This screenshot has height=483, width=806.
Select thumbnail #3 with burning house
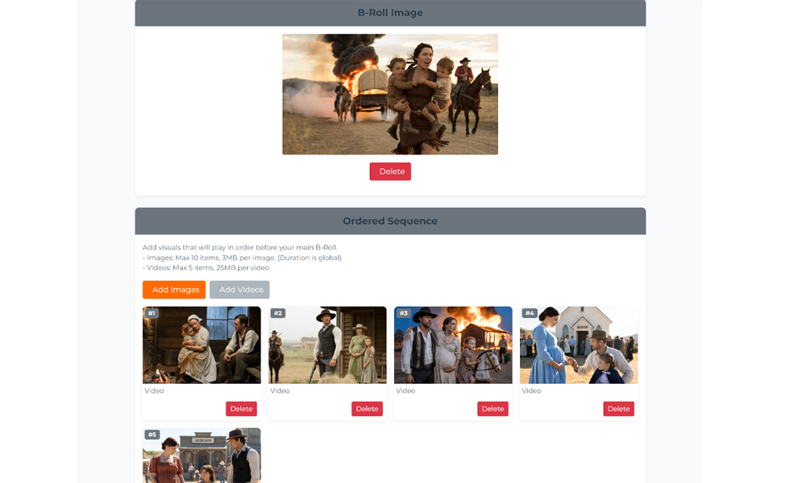[453, 345]
